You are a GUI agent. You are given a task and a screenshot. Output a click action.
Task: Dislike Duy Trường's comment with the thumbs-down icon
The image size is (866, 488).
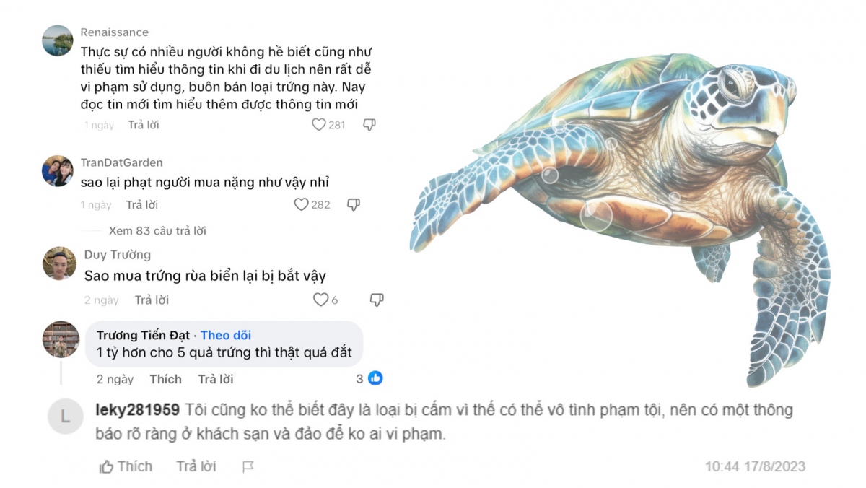point(376,300)
